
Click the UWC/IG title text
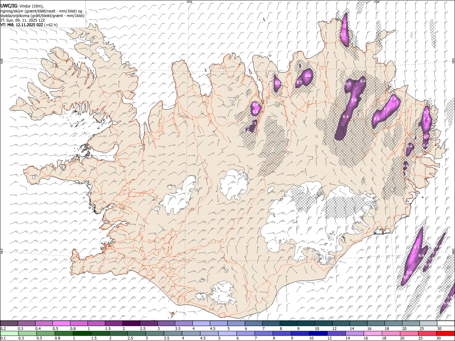coord(8,6)
